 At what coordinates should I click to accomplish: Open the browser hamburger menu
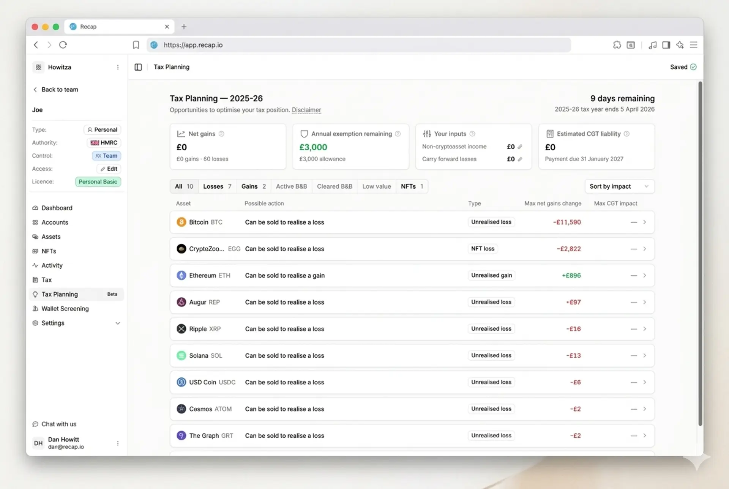693,45
